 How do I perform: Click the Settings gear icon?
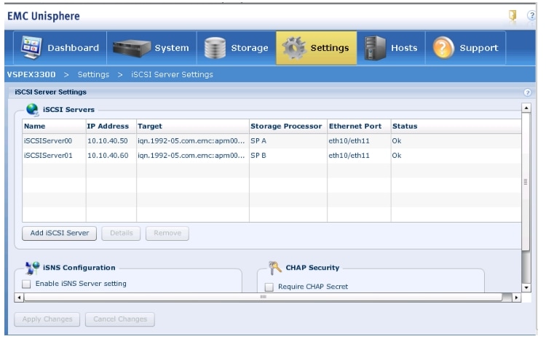[x=294, y=48]
